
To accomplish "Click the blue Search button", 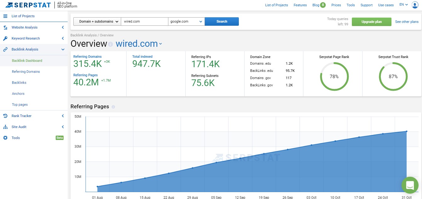I will point(222,21).
